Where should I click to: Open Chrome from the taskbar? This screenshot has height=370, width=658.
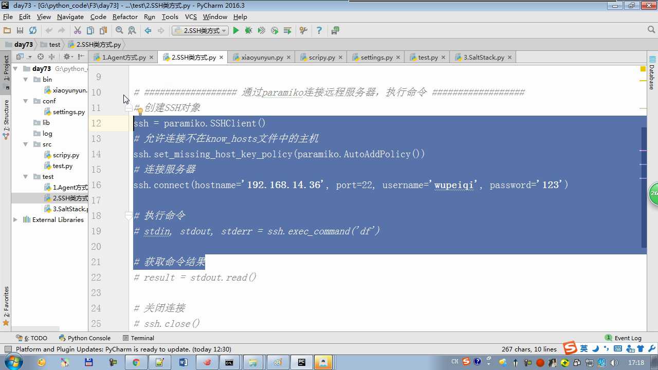136,362
